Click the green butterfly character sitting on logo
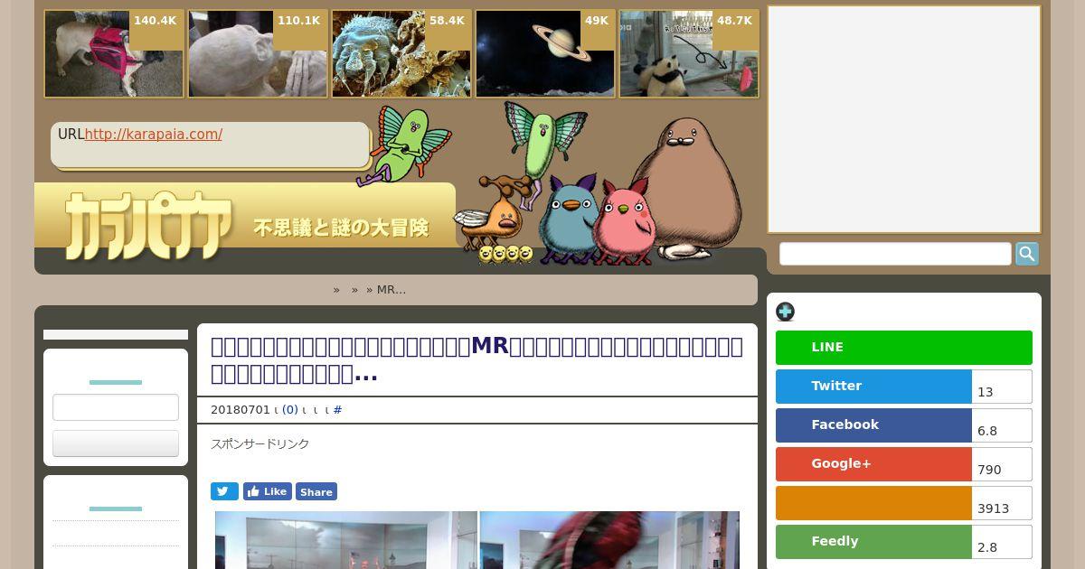The width and height of the screenshot is (1085, 569). tap(402, 145)
